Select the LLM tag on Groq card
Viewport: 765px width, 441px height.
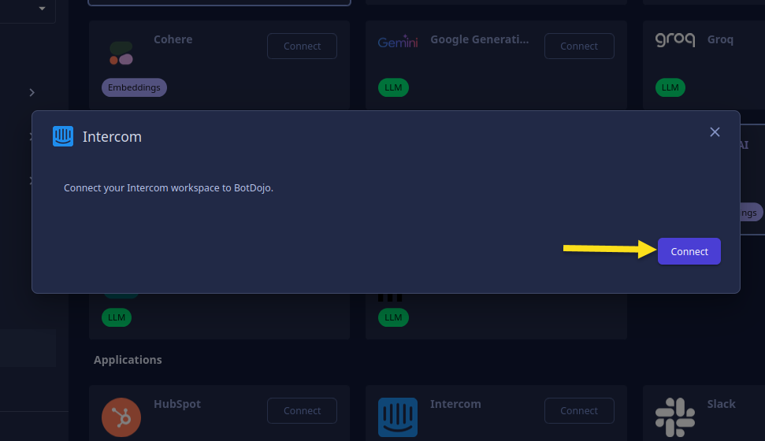(x=670, y=88)
